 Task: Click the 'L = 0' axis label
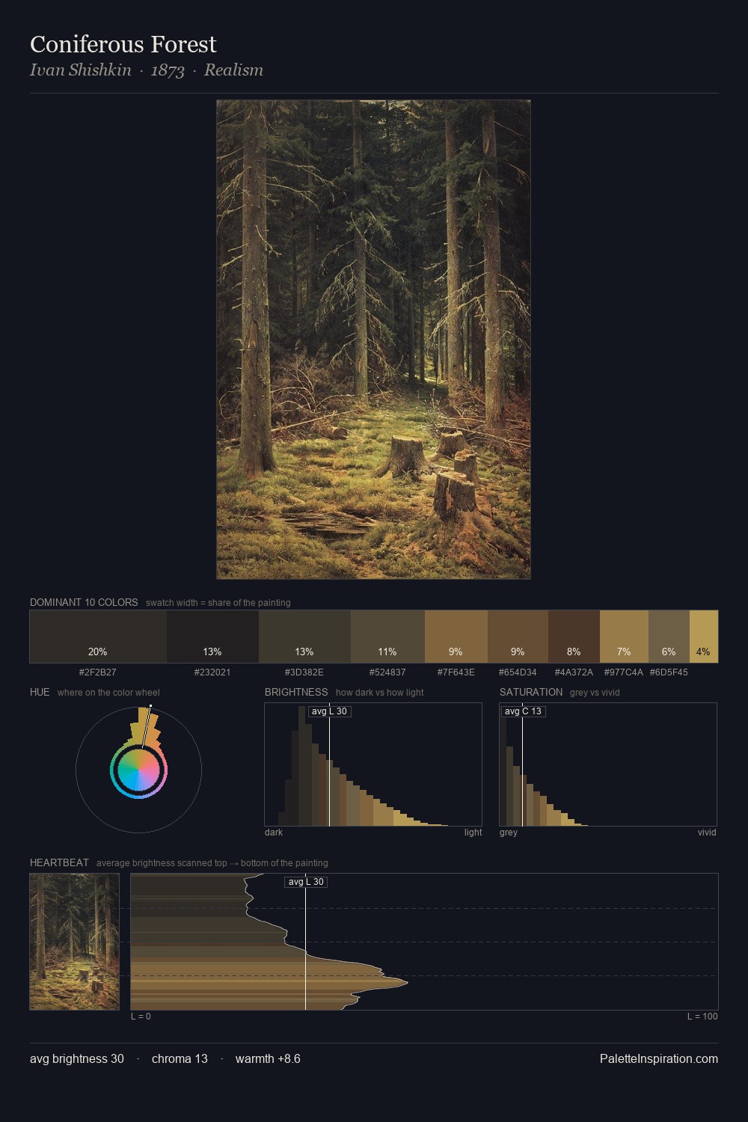point(141,1017)
